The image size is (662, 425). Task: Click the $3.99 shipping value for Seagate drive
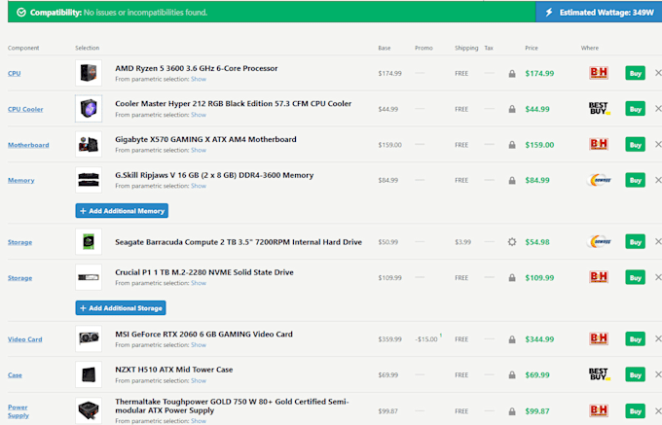click(x=462, y=242)
